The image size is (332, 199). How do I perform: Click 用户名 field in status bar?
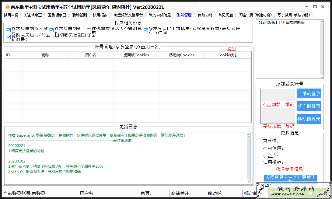[87, 193]
